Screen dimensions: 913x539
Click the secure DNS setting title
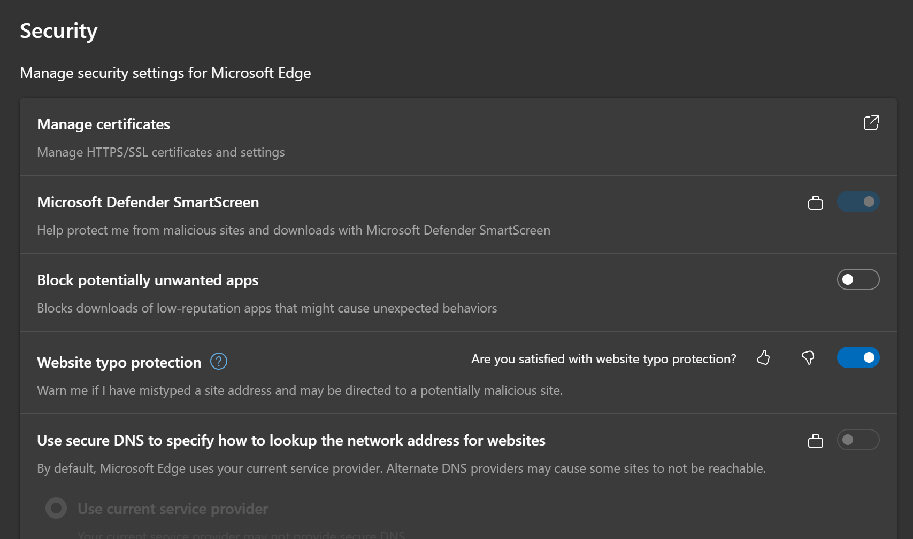(x=291, y=441)
